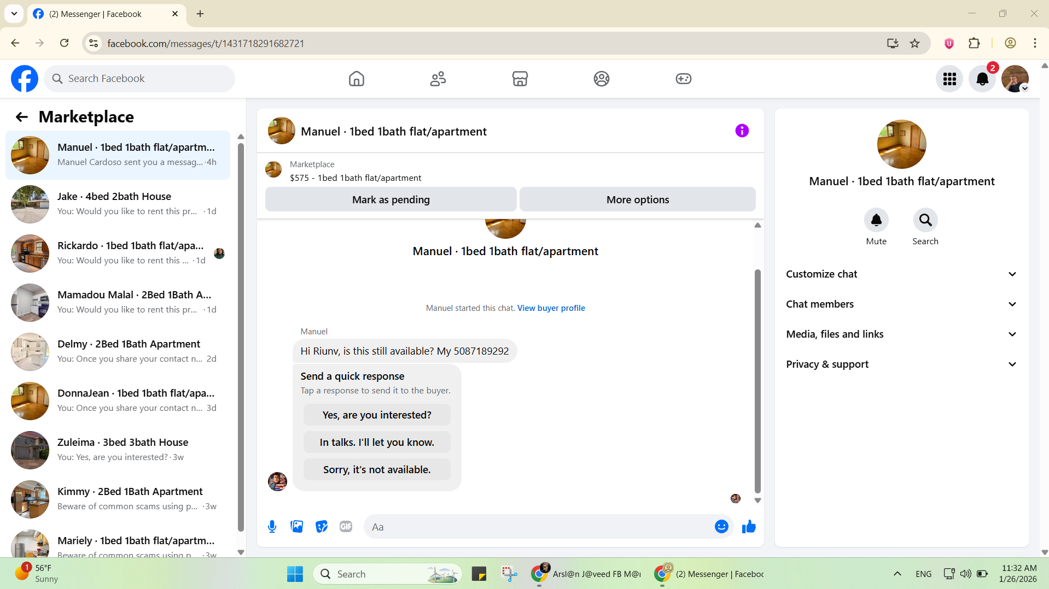Expand Media, files and links section
Viewport: 1049px width, 589px height.
pyautogui.click(x=901, y=334)
